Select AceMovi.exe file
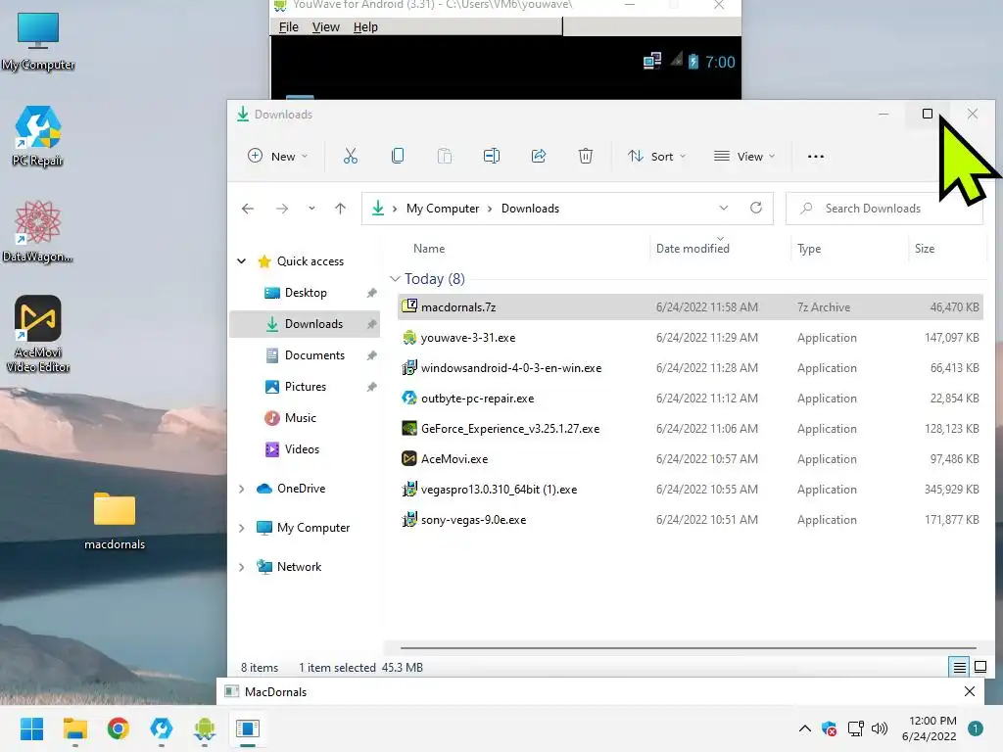The height and width of the screenshot is (752, 1003). (x=691, y=459)
